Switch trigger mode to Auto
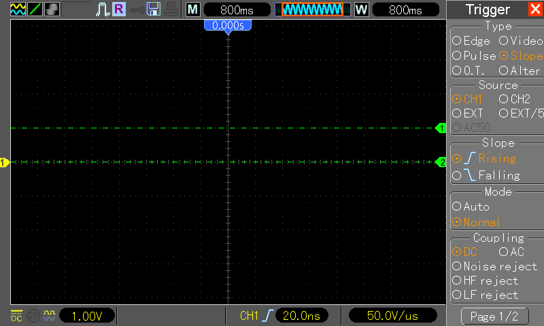 tap(471, 207)
